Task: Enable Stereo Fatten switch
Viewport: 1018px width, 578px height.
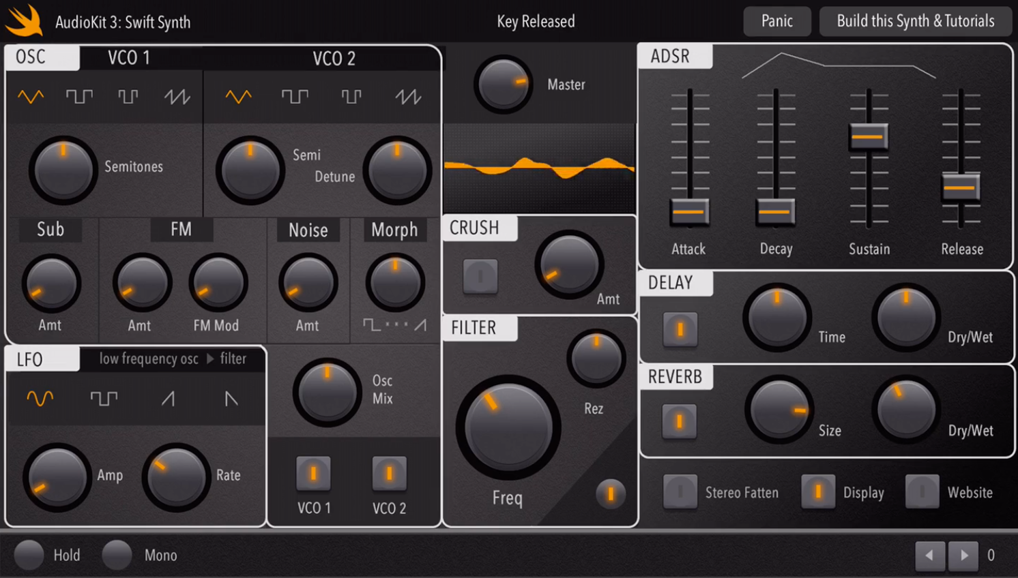Action: 680,491
